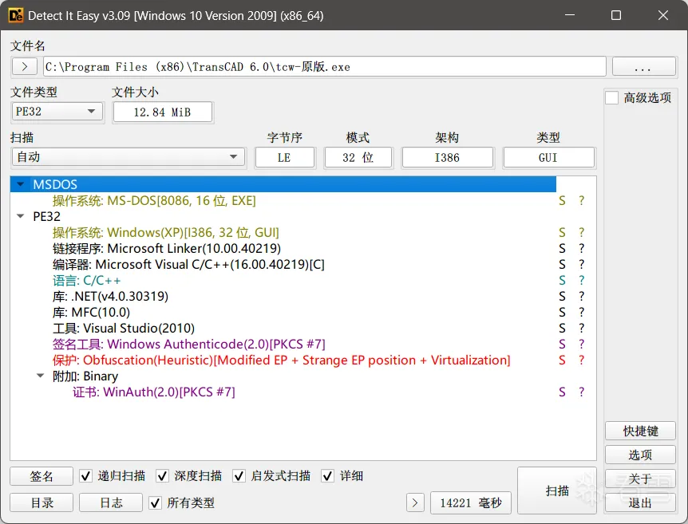Collapse the MSDOS tree node
This screenshot has width=688, height=524.
click(x=20, y=184)
